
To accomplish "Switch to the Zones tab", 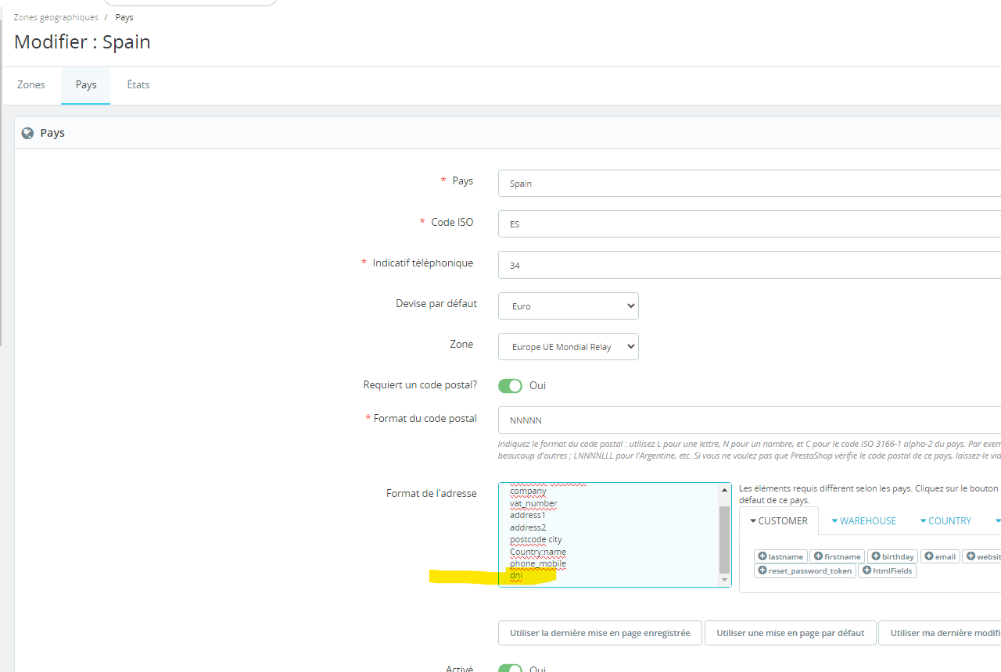I will point(31,84).
